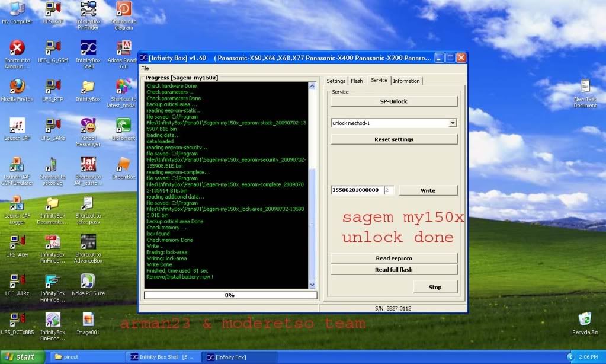Open the InfinityBox Documenta folder icon

(53, 210)
